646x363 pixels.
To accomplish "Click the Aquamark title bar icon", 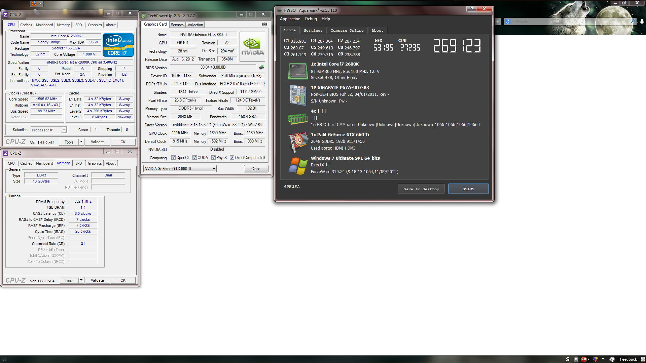I will (279, 10).
